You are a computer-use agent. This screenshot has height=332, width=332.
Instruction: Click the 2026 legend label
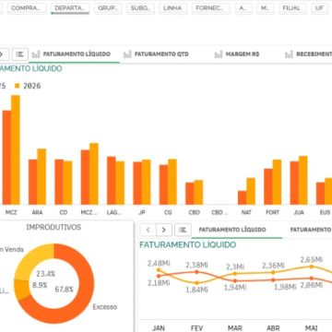tap(32, 86)
